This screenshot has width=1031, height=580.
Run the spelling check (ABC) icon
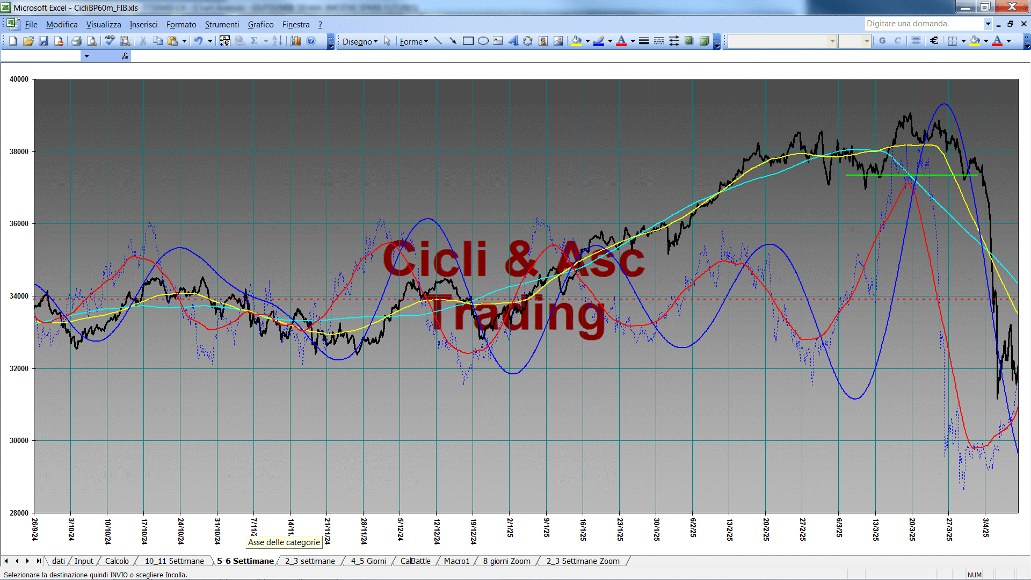pyautogui.click(x=110, y=41)
